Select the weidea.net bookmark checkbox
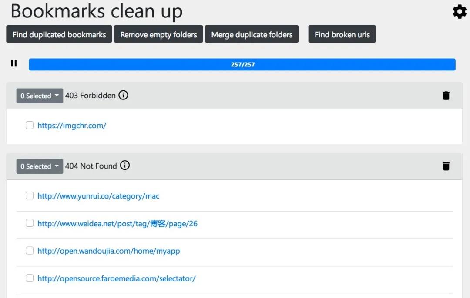 point(30,223)
